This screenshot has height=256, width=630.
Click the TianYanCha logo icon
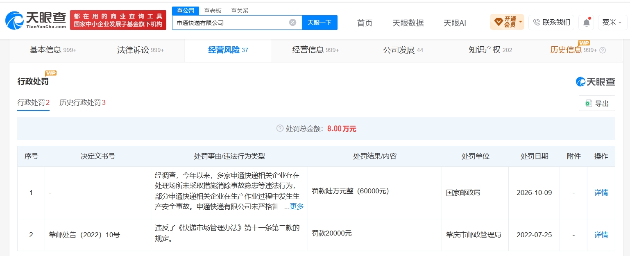tap(14, 20)
